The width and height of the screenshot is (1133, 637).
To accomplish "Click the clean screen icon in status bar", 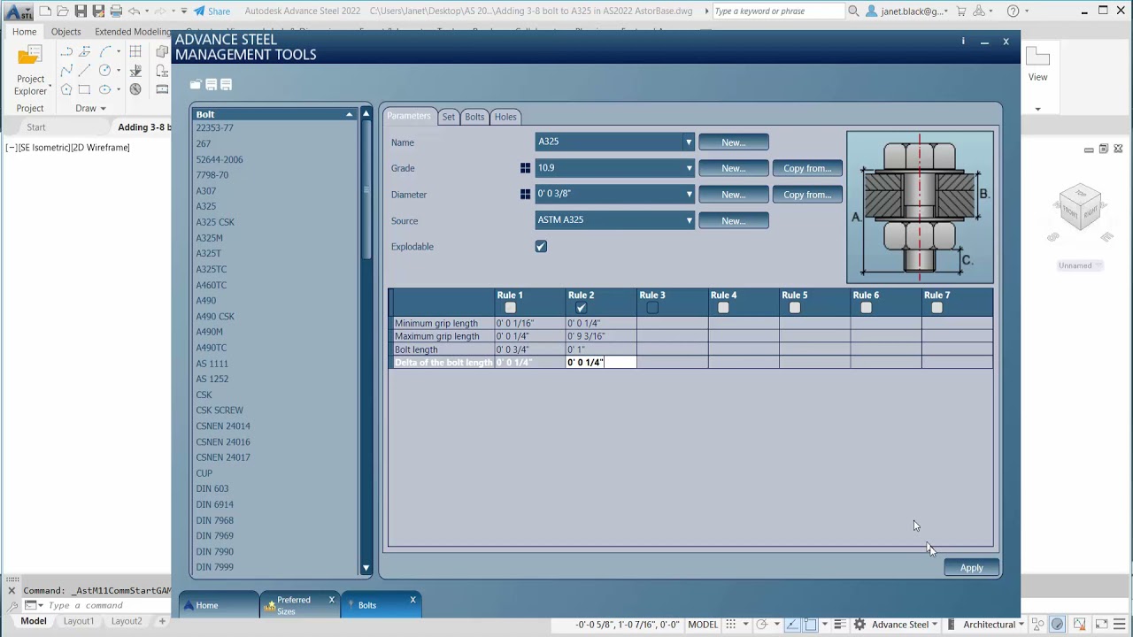I will 1102,625.
